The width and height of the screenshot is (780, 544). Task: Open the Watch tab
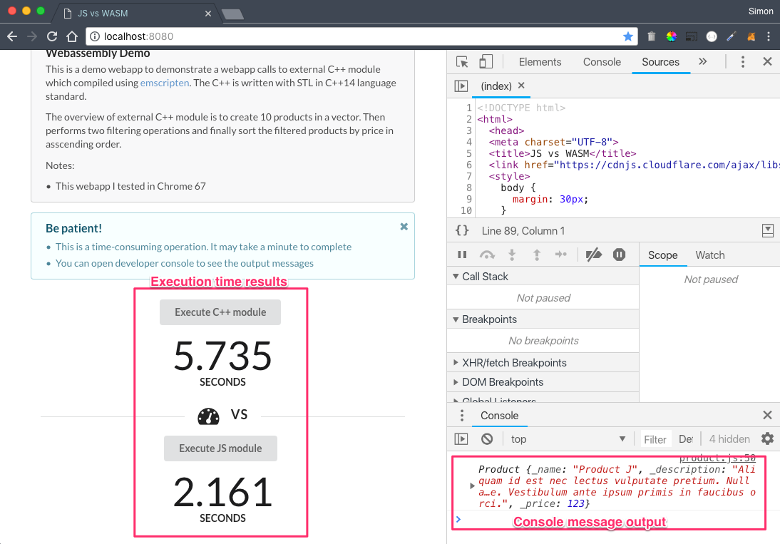click(x=710, y=255)
